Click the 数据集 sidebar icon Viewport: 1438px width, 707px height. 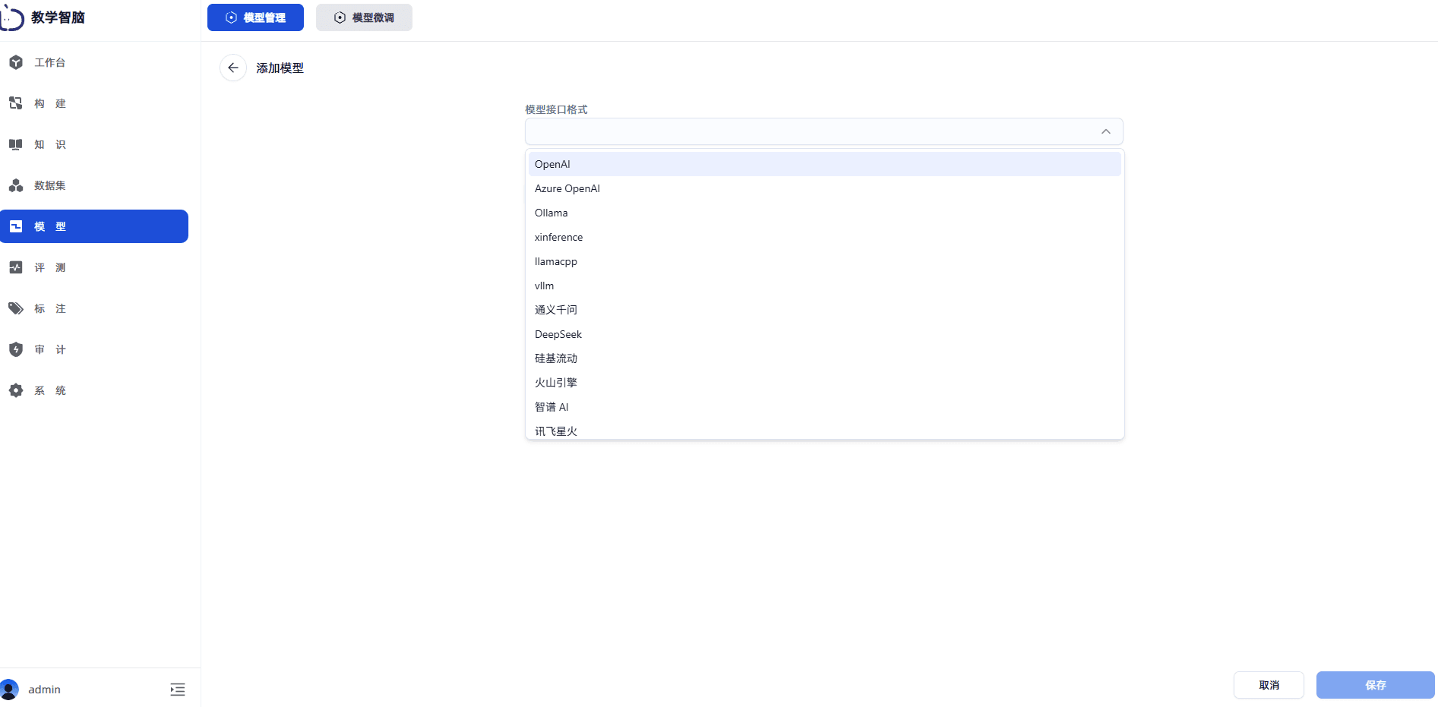click(16, 185)
